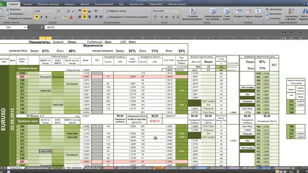Click the Вставить cells button
The height and width of the screenshot is (173, 308).
[239, 13]
